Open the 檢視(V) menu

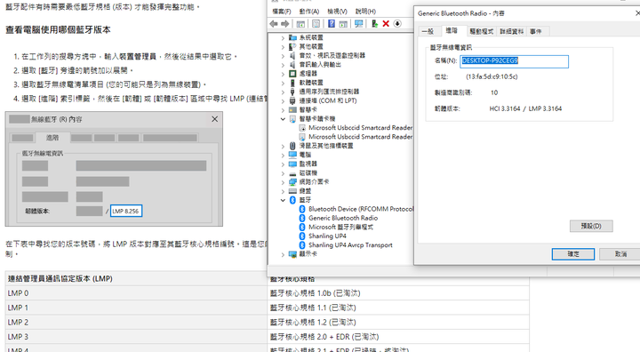[x=337, y=12]
